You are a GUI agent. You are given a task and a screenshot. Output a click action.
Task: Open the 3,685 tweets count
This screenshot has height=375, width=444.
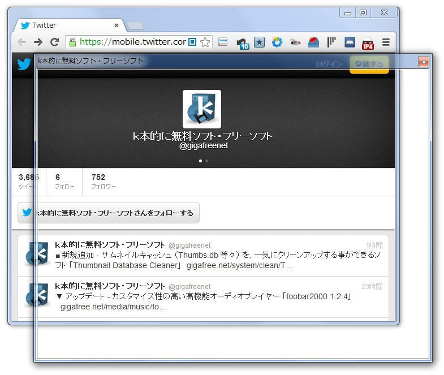pos(29,182)
